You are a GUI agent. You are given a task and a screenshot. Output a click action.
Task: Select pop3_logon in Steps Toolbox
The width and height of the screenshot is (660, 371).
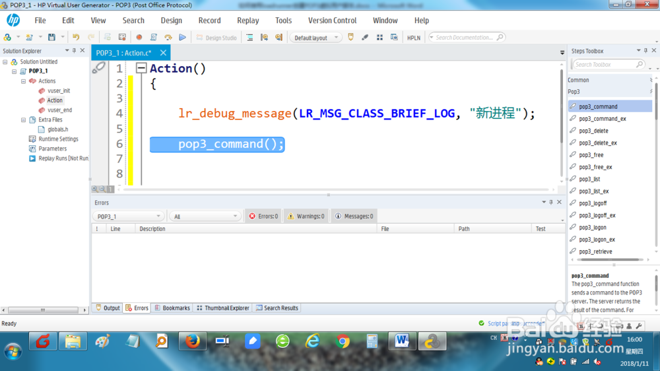coord(592,228)
